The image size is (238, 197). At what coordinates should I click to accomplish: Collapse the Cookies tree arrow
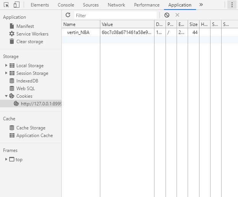coord(6,96)
